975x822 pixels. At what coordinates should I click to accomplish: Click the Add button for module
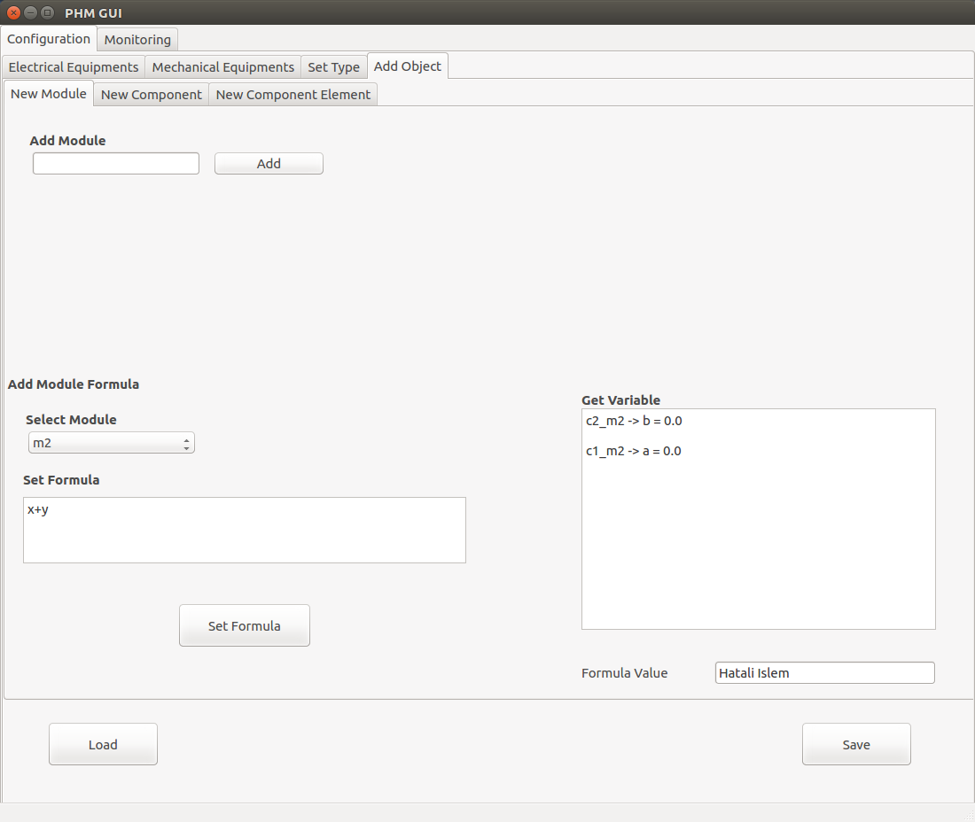(x=269, y=163)
